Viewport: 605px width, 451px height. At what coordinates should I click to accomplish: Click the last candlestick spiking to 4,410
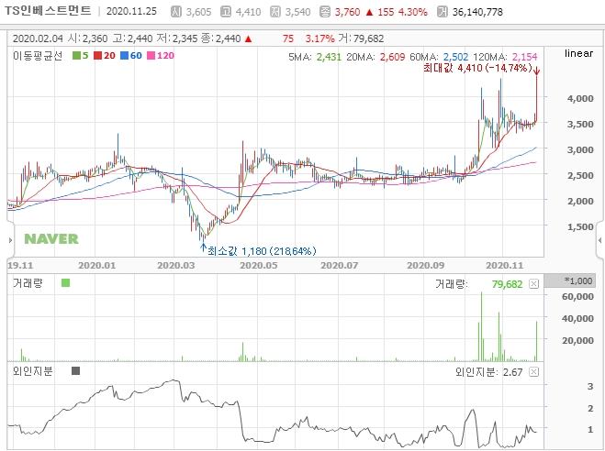pos(536,99)
